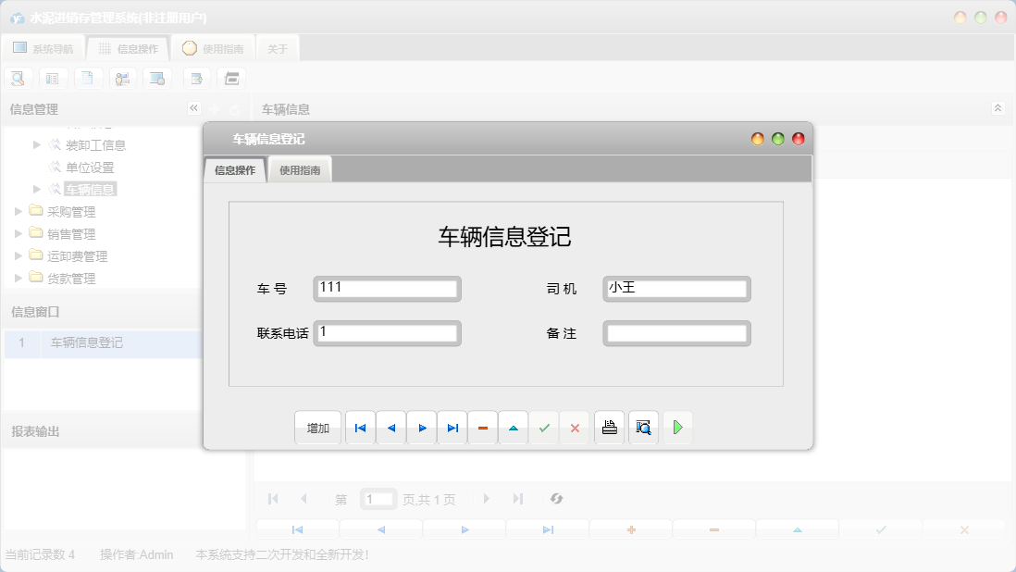Viewport: 1016px width, 572px height.
Task: Jump to the last record
Action: coord(452,427)
